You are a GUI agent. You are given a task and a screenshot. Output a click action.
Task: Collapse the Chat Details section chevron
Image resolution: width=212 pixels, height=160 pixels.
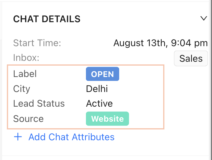point(204,19)
